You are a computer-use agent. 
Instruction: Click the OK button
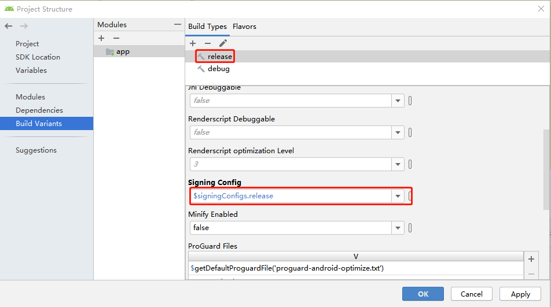pyautogui.click(x=423, y=294)
